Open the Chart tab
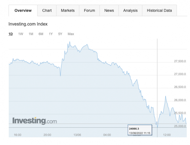190x145 pixels. click(x=47, y=11)
